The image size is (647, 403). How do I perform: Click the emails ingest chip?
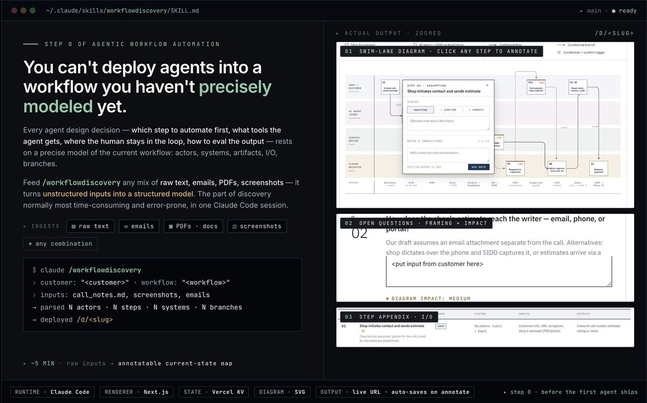pyautogui.click(x=139, y=226)
